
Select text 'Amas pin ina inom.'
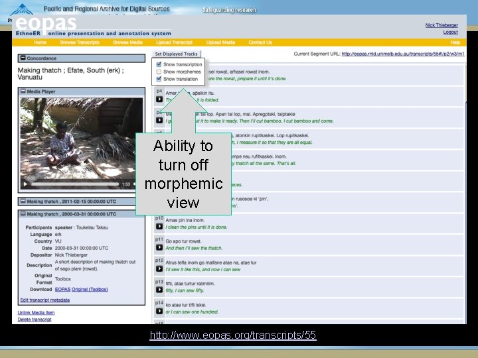pyautogui.click(x=185, y=220)
